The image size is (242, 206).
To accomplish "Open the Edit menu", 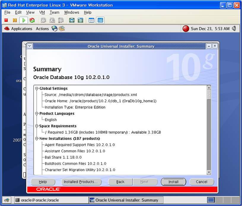I will (18, 13).
